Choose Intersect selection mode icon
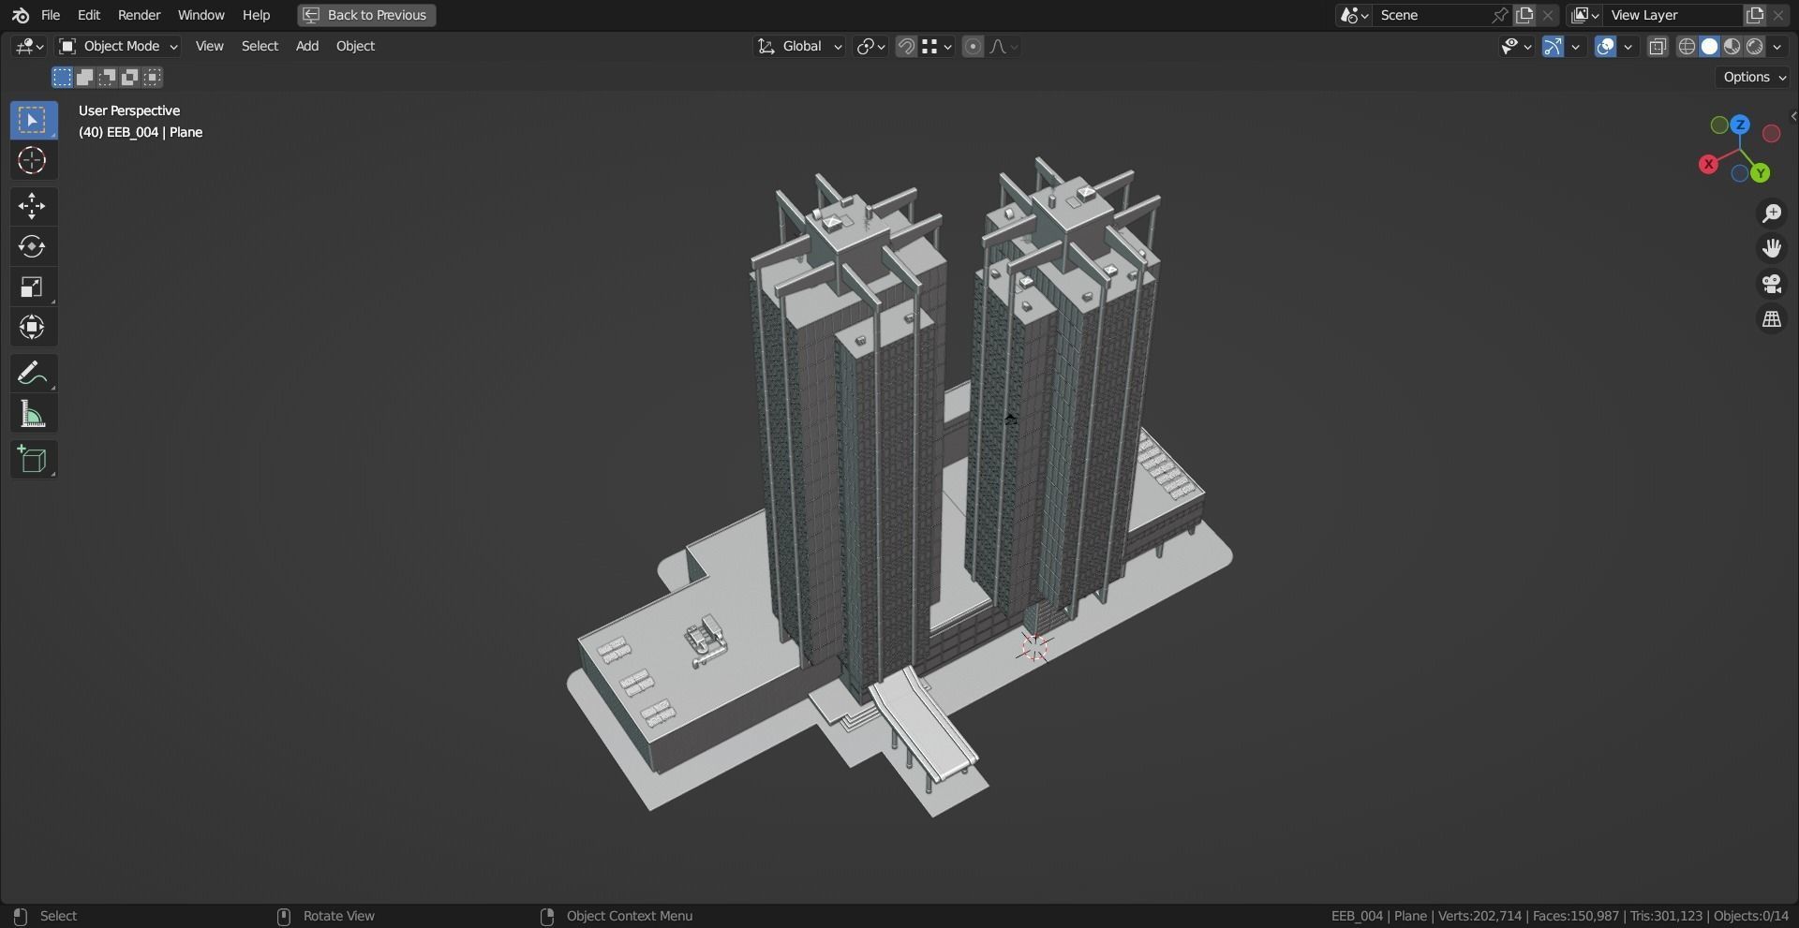The height and width of the screenshot is (928, 1799). [x=153, y=77]
